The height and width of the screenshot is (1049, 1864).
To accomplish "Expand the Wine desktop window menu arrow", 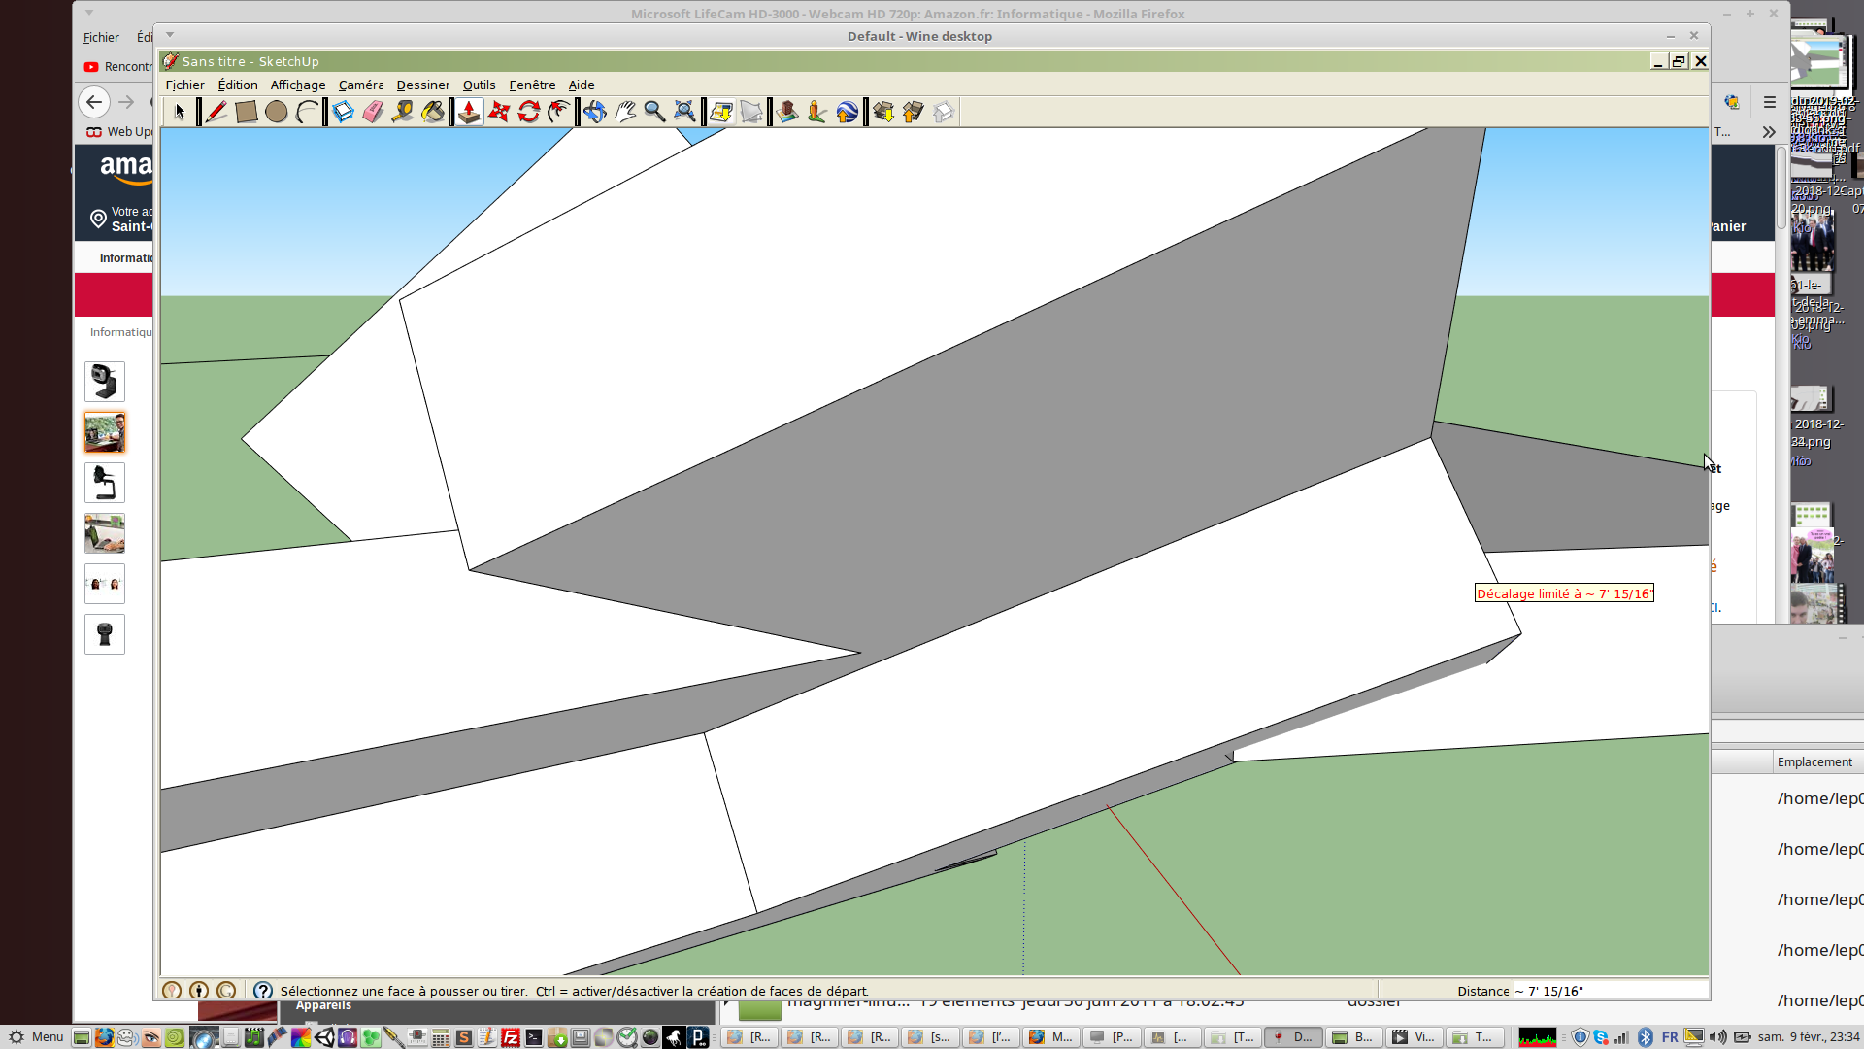I will (170, 35).
